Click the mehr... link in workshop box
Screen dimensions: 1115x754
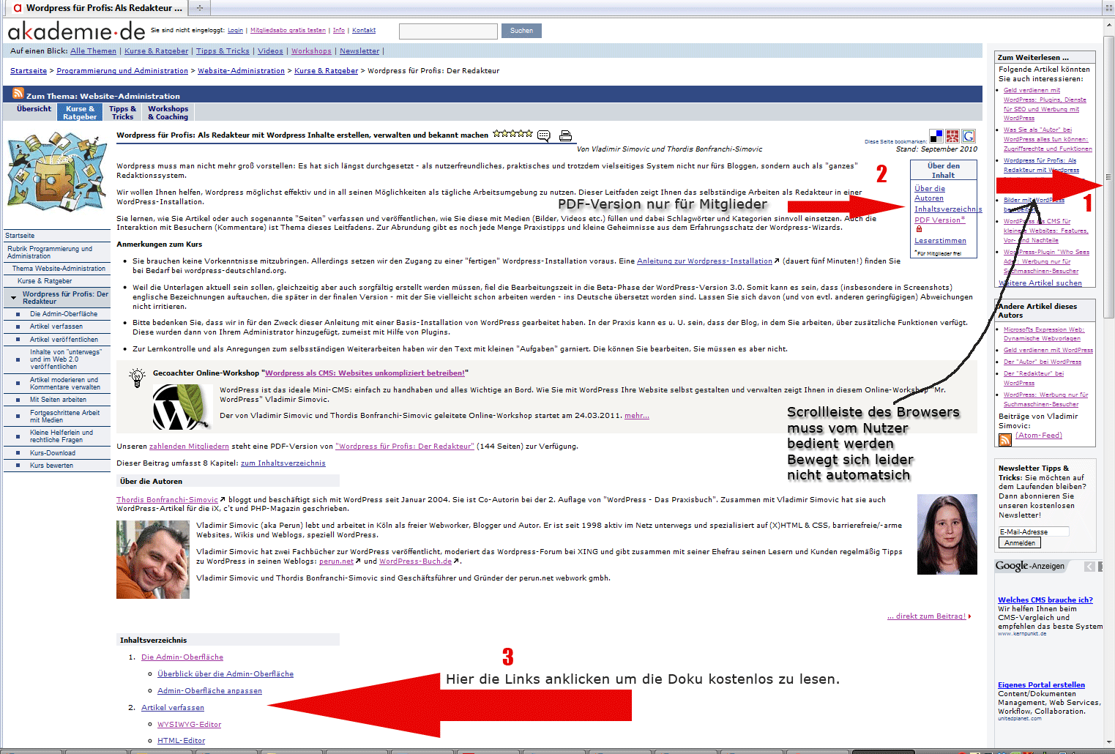(x=637, y=416)
